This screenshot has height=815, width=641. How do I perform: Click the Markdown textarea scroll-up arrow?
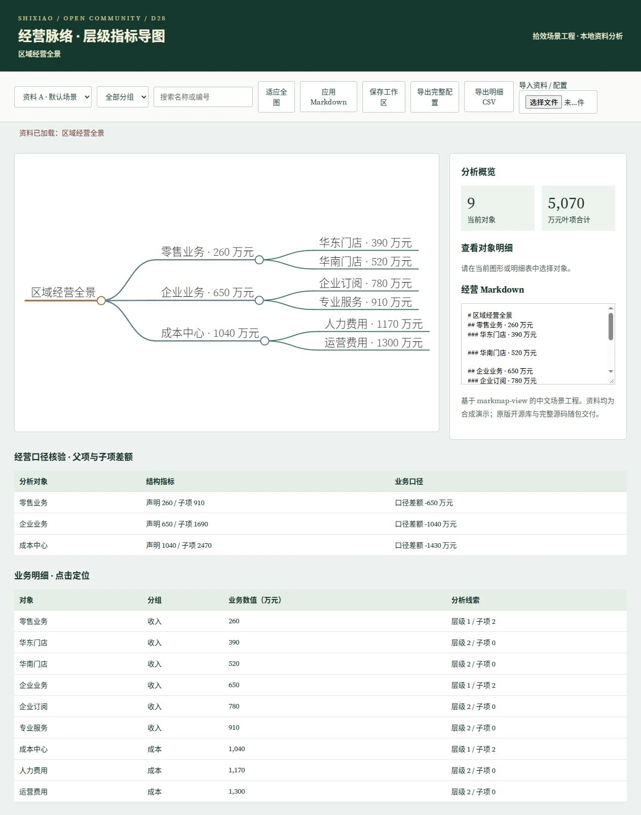611,308
